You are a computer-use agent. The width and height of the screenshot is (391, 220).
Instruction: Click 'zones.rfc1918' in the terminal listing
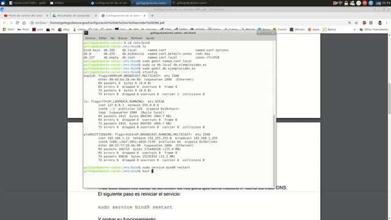click(x=208, y=57)
